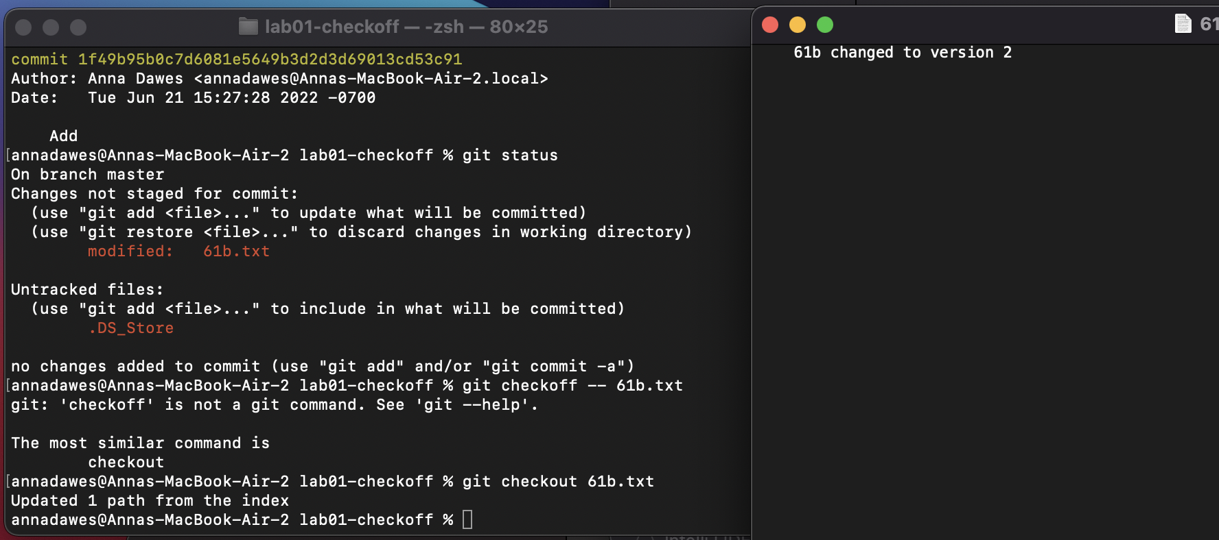Click the folder icon in Terminal title bar

pos(248,27)
